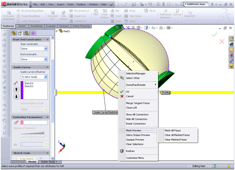Pick the Lofted Cut tool

pos(77,21)
